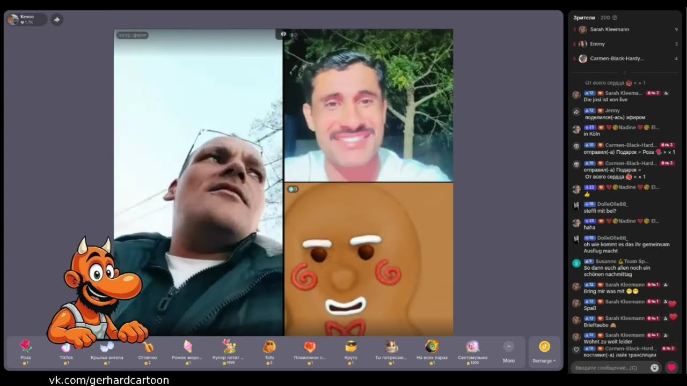Send the Tofu gift

pos(269,352)
